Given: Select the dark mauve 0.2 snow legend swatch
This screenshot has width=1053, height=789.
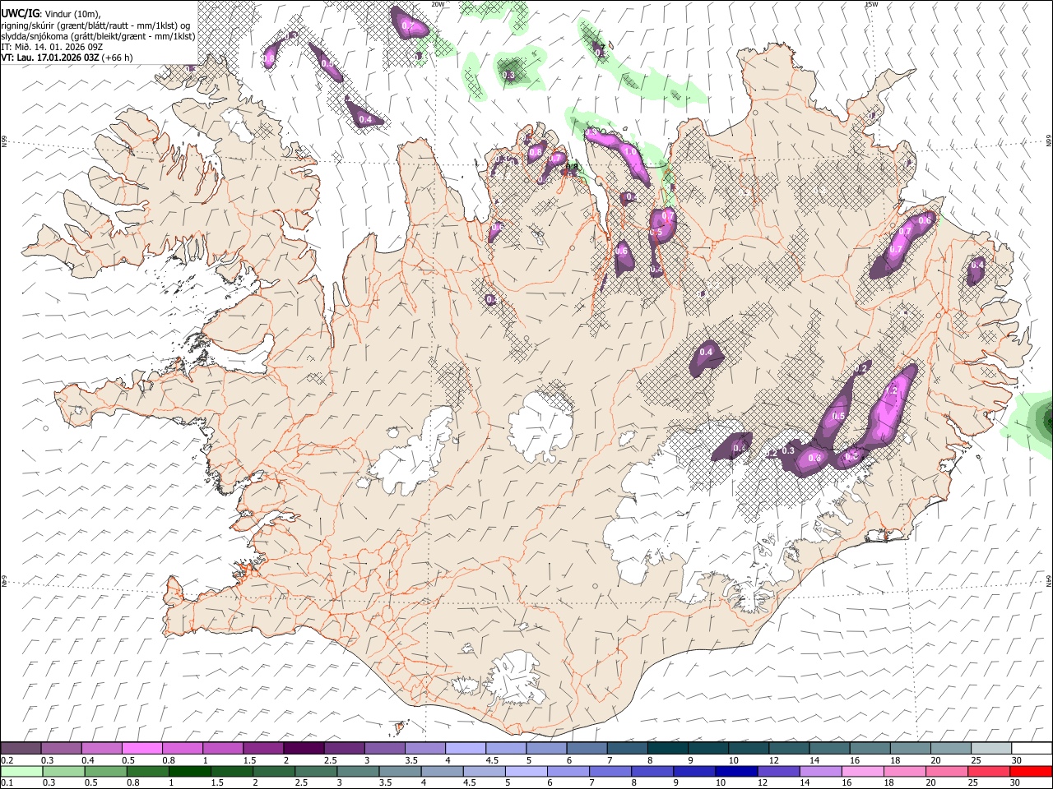Looking at the screenshot, I should click(x=21, y=749).
